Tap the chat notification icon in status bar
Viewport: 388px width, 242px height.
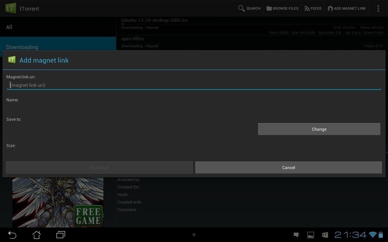pos(296,235)
